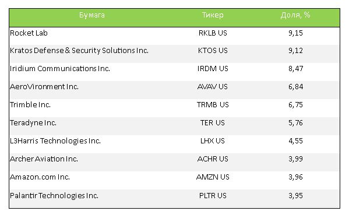
Task: Select the L3Harris Technologies Inc. cell
Action: click(55, 140)
